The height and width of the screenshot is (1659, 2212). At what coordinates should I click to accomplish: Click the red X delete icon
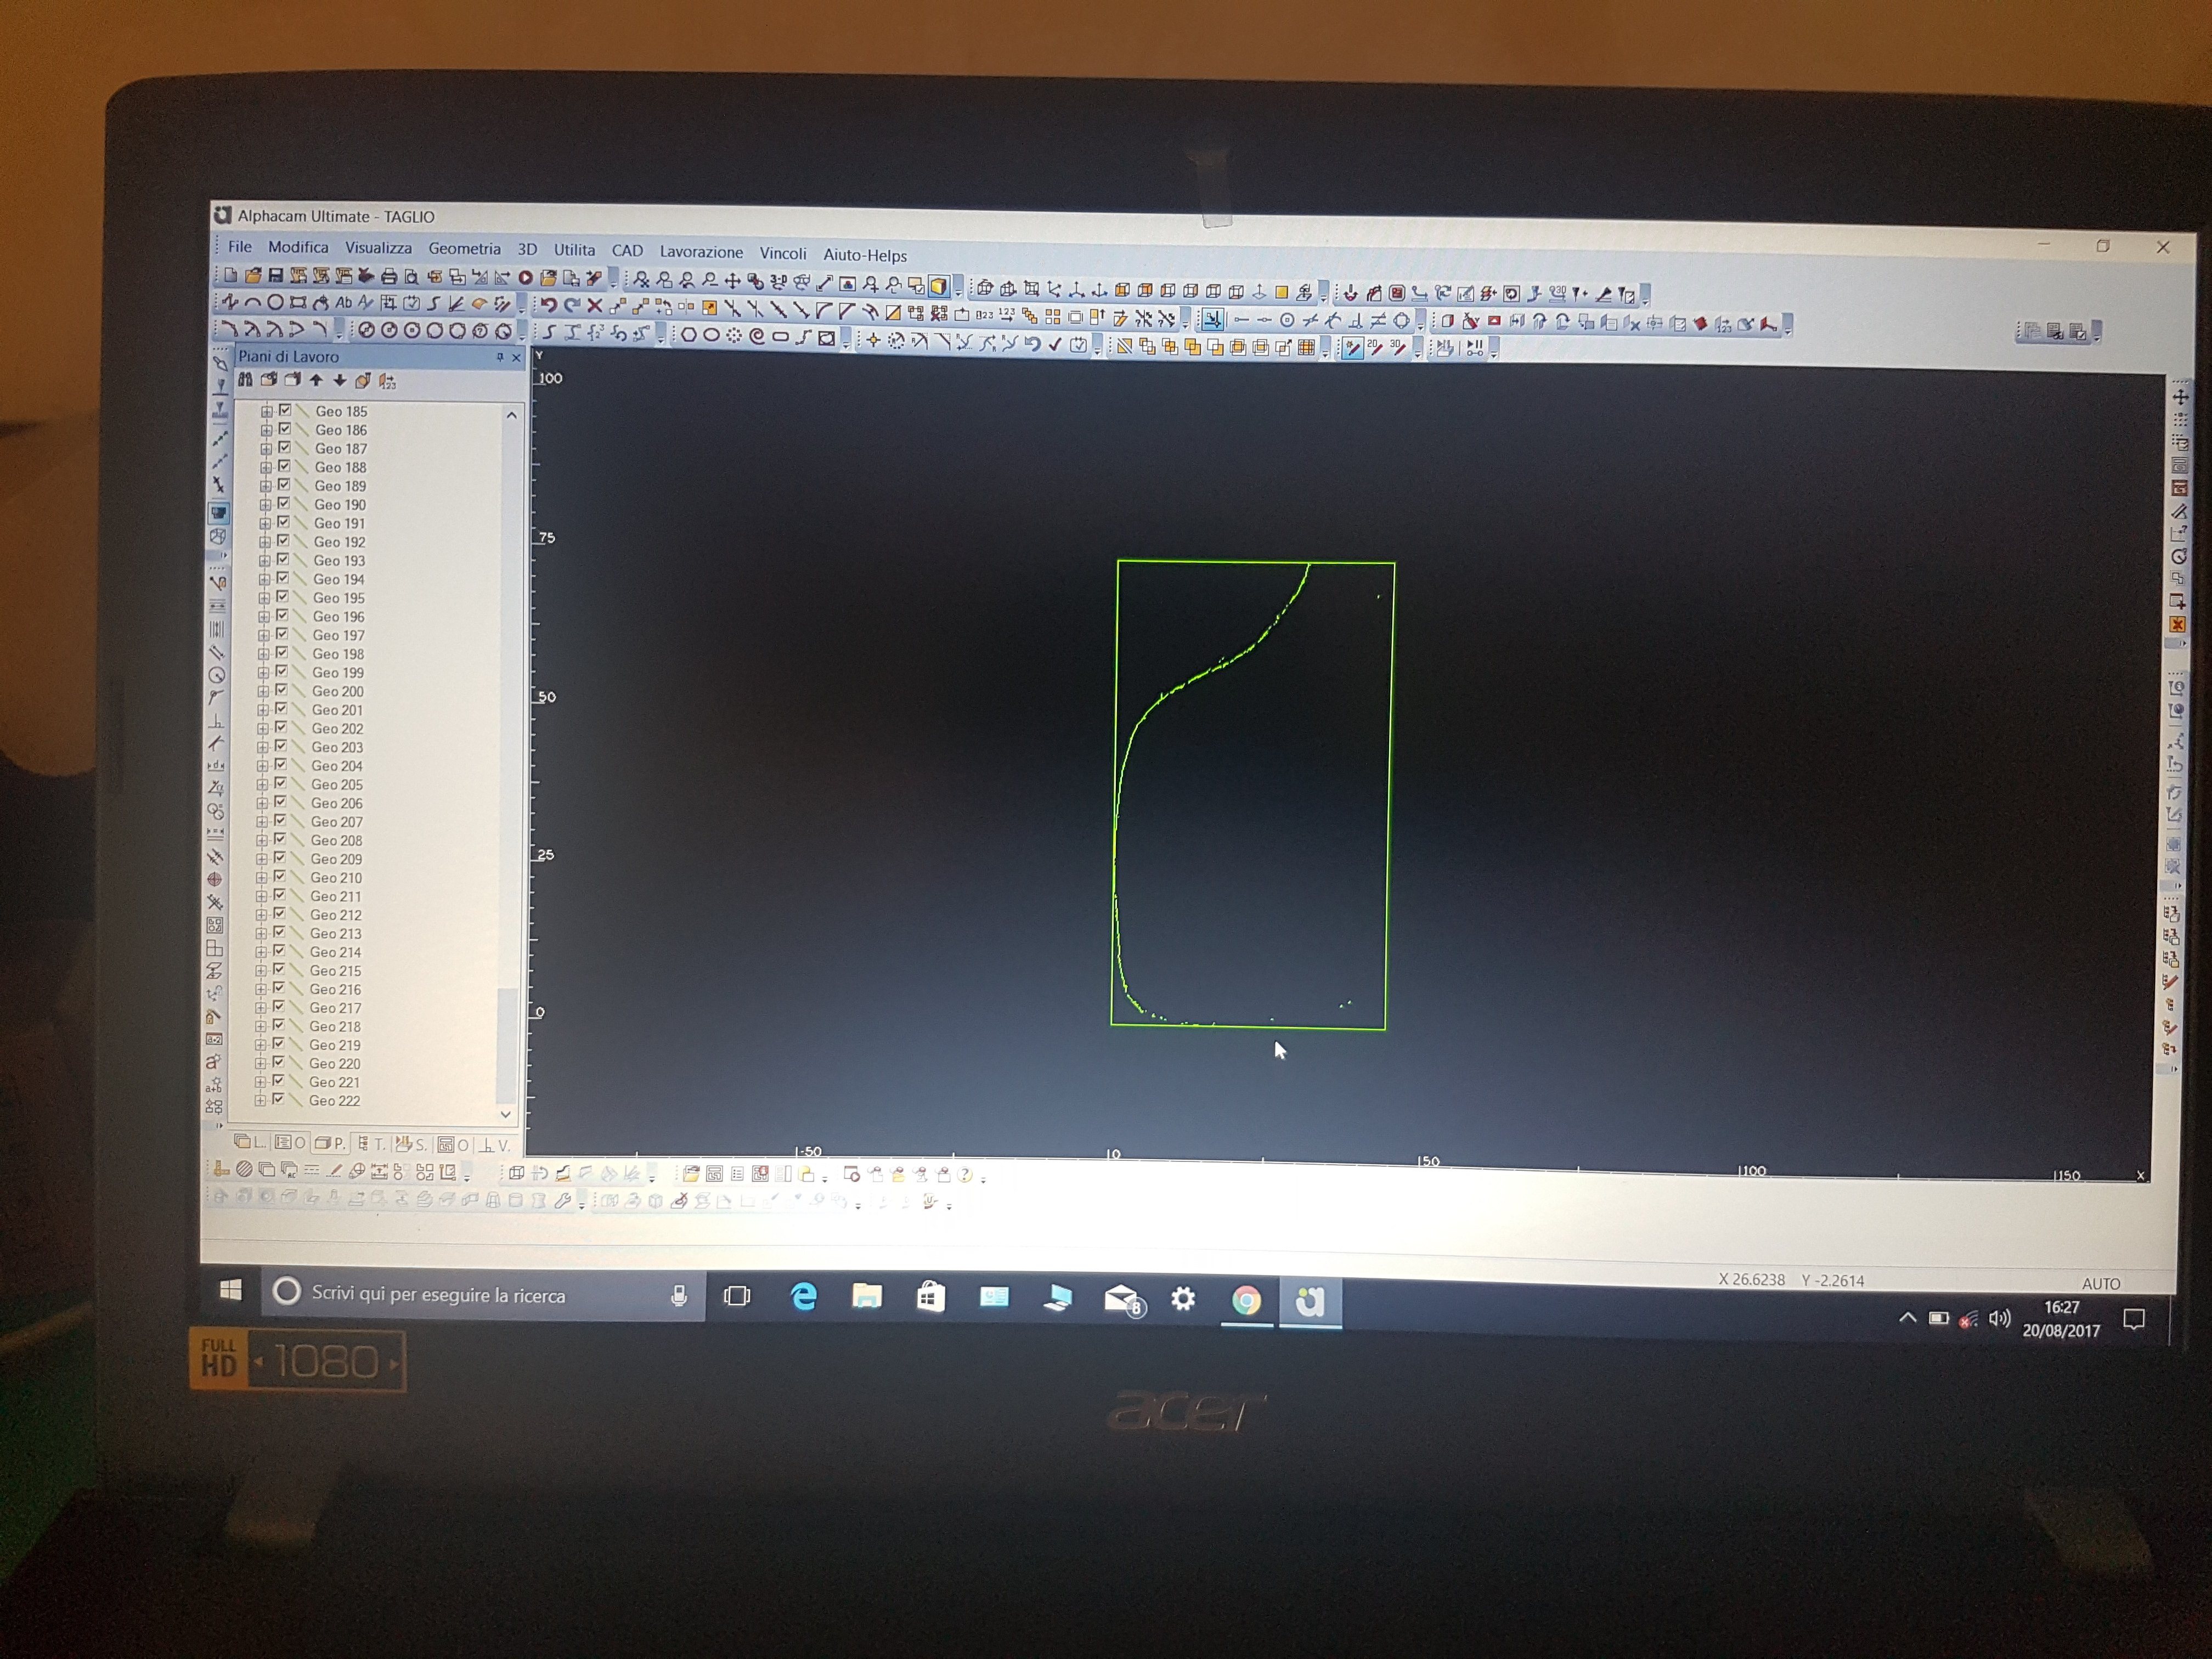coord(594,305)
